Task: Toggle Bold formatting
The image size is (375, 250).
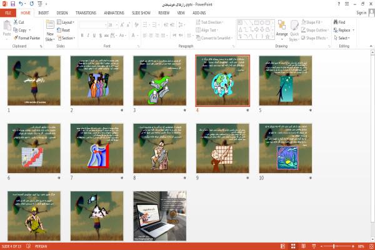Action: click(x=82, y=36)
